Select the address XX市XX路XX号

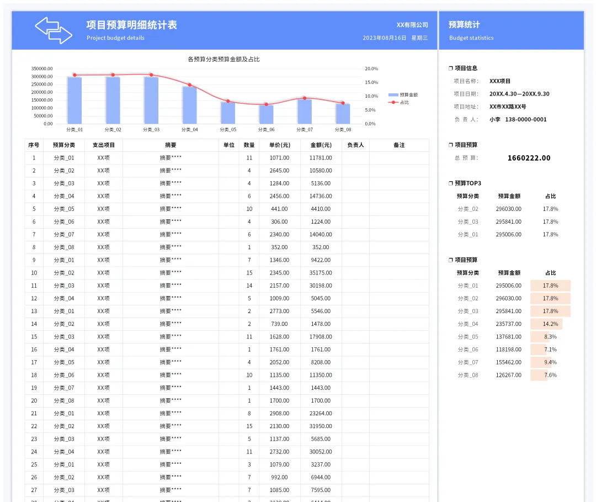[x=508, y=107]
